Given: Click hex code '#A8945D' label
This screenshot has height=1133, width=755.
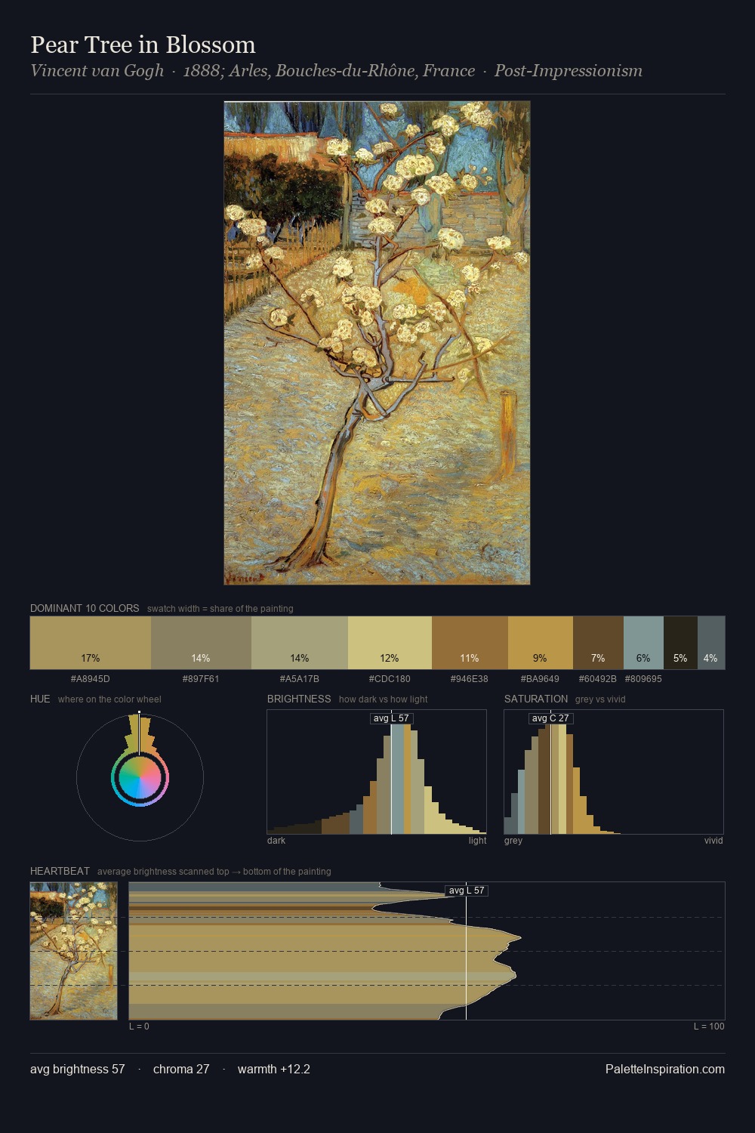Looking at the screenshot, I should click(91, 679).
